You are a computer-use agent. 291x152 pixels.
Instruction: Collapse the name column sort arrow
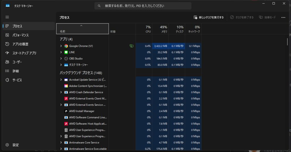[81, 26]
